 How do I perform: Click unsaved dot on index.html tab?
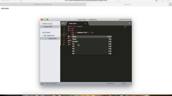85,23
